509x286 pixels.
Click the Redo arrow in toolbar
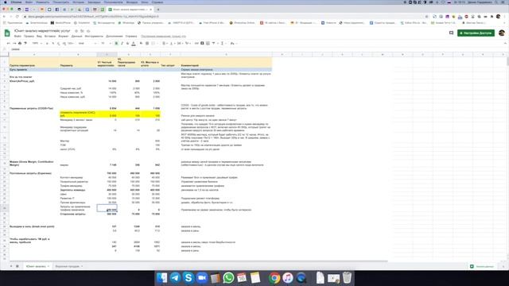[14, 43]
